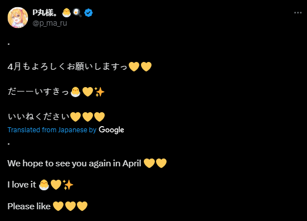
Task: Click the P丸様。 display name
Action: click(x=45, y=12)
